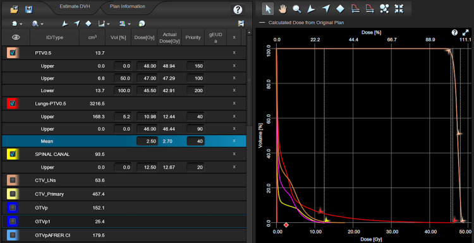
Task: Click the Mean dose 2.50 input field
Action: [147, 141]
